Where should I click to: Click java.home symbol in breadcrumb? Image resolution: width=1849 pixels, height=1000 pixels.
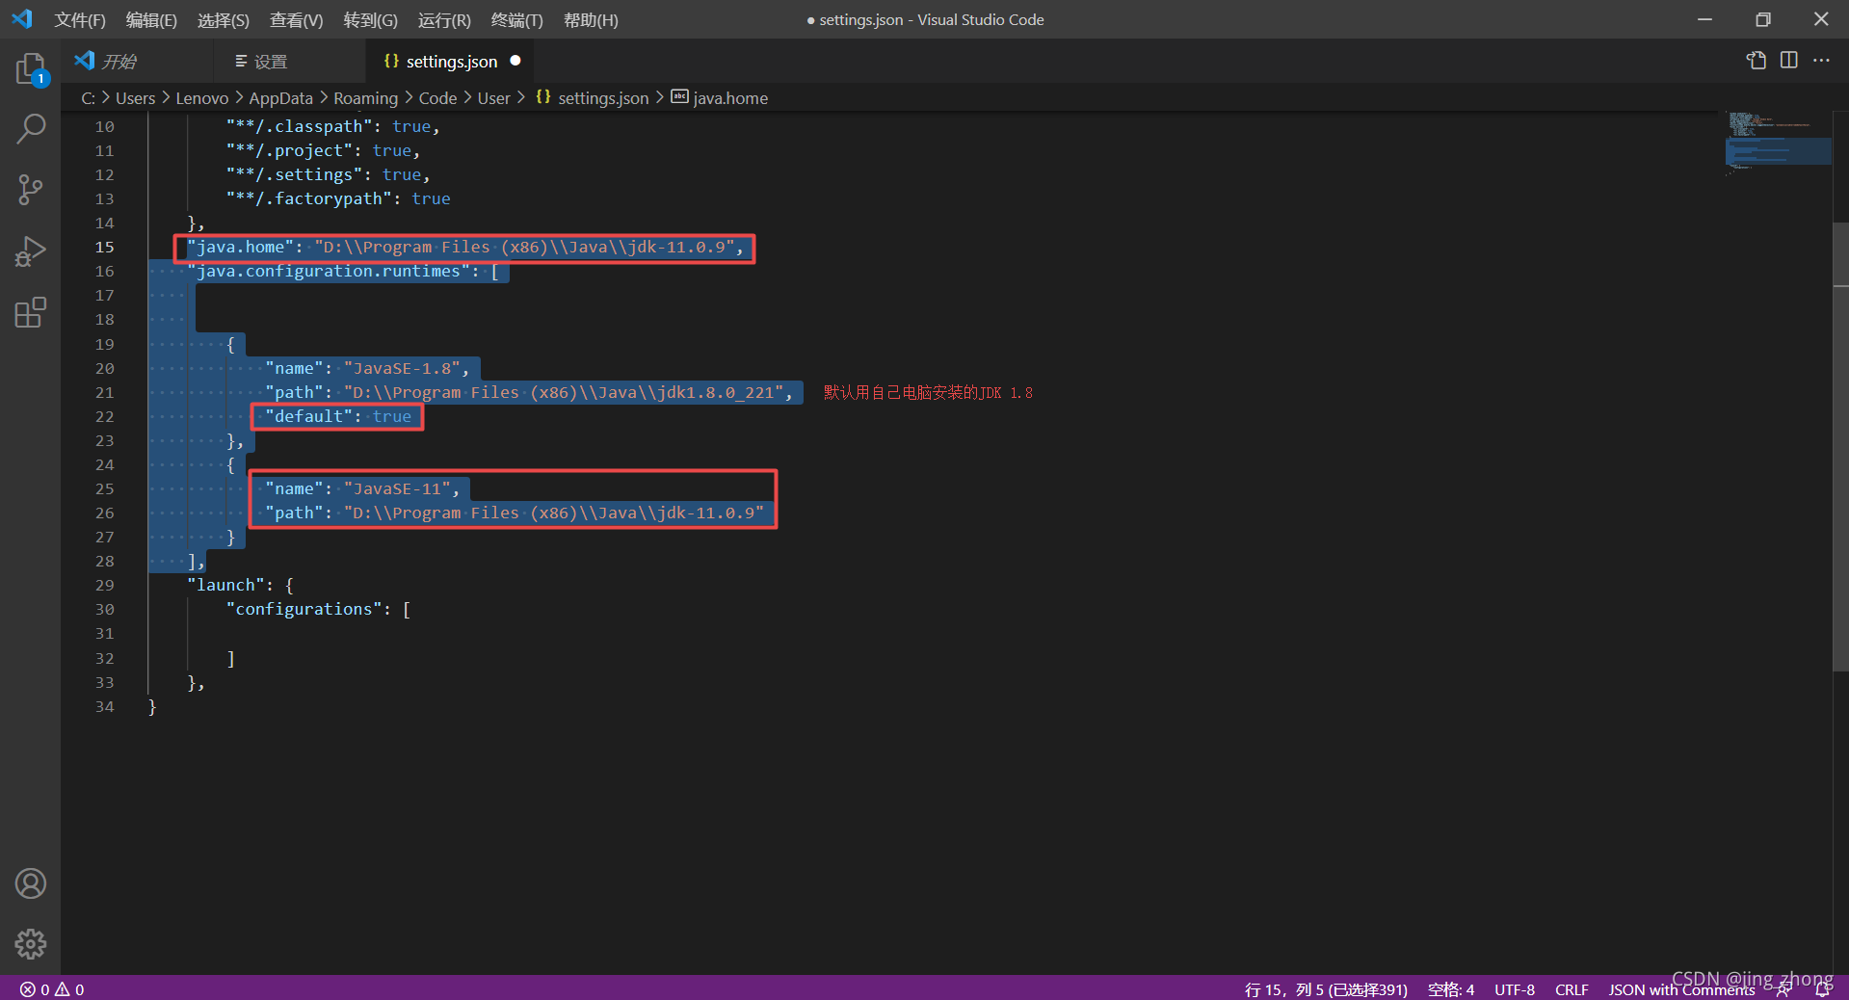[730, 98]
